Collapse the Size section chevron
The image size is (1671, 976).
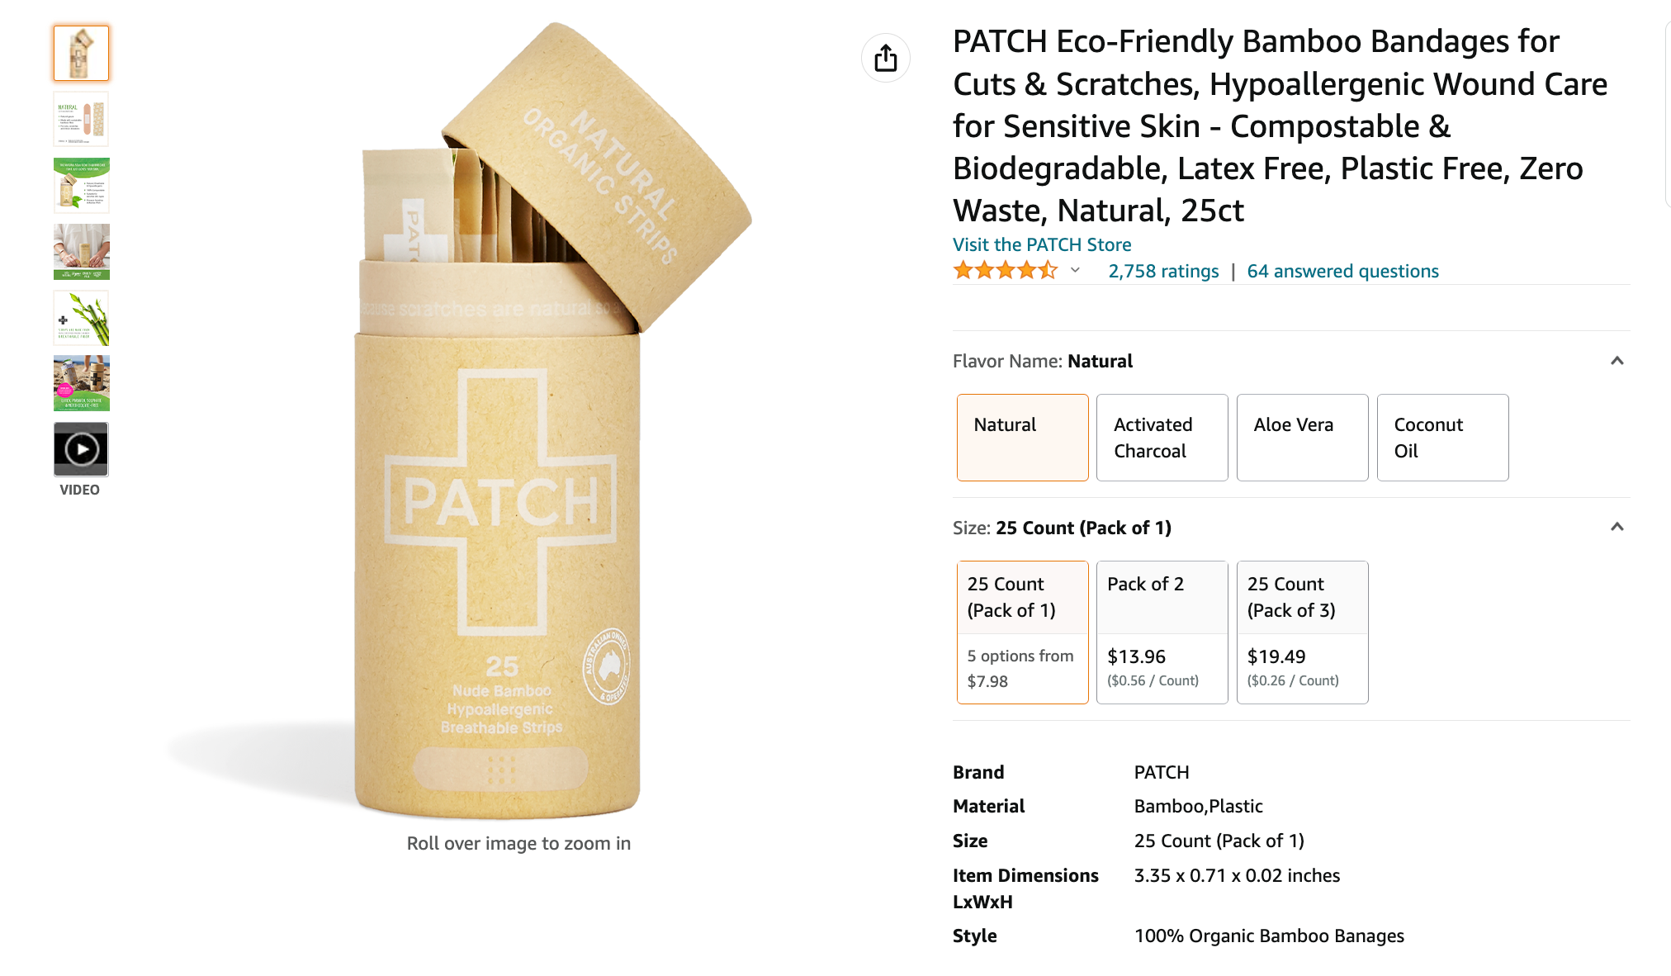pos(1617,527)
